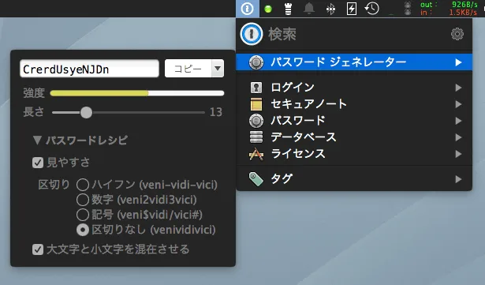This screenshot has width=485, height=285.
Task: Click the secure note yellow pad icon
Action: (x=256, y=104)
